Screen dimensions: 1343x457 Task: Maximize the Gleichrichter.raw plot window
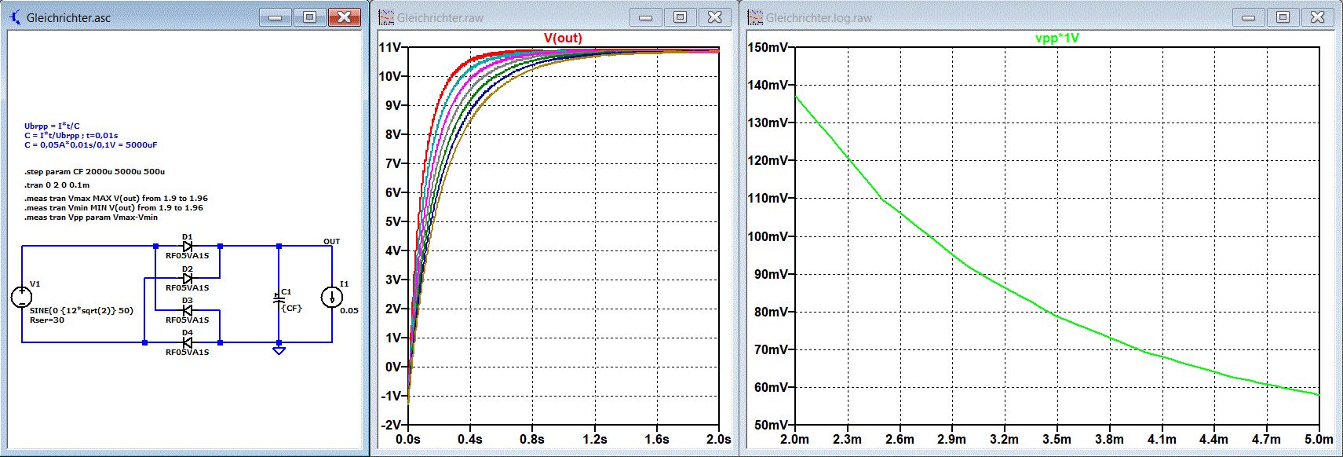681,16
